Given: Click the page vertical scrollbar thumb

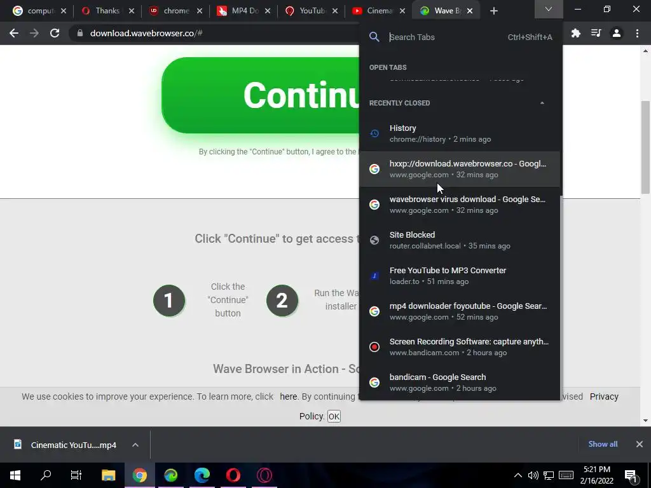Looking at the screenshot, I should (645, 147).
